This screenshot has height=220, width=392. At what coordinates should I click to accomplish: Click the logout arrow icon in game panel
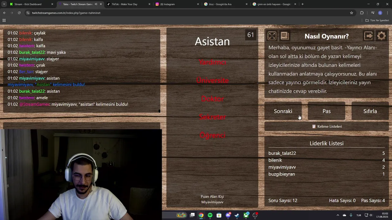pos(368,36)
